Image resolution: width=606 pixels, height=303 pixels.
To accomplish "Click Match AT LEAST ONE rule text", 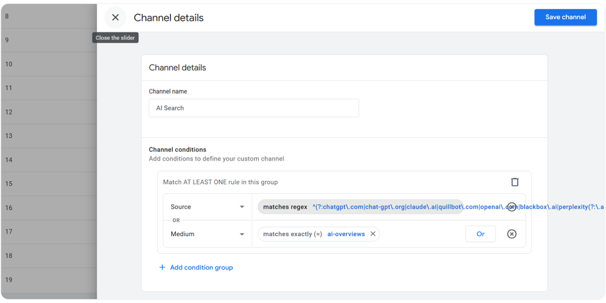I will 220,182.
